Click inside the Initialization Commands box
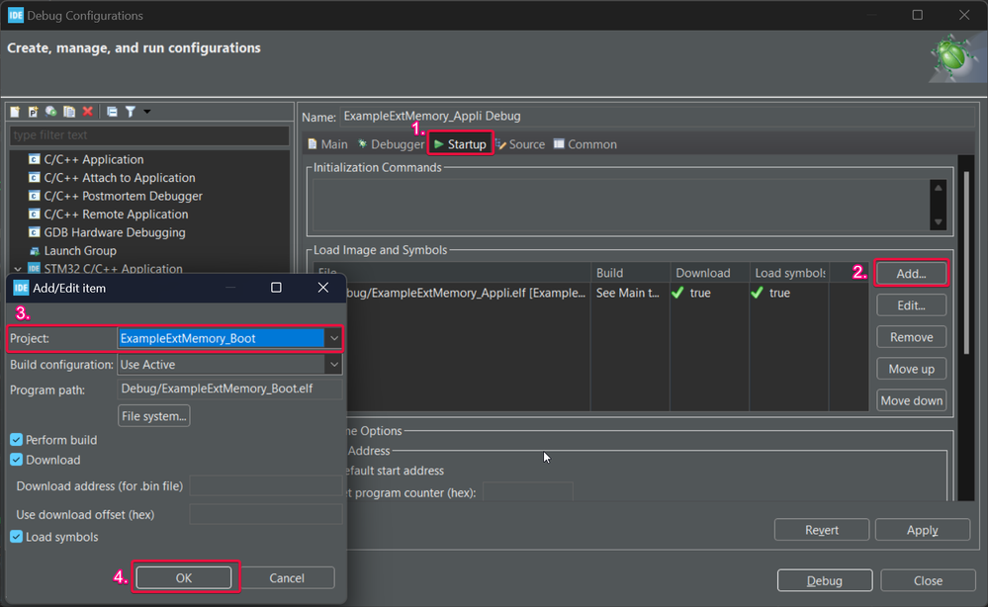The height and width of the screenshot is (607, 988). click(621, 205)
